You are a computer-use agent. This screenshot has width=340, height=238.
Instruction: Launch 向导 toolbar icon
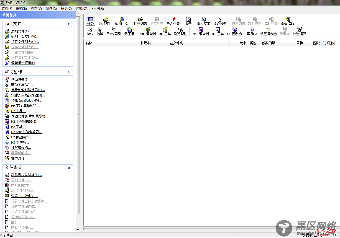(x=100, y=32)
